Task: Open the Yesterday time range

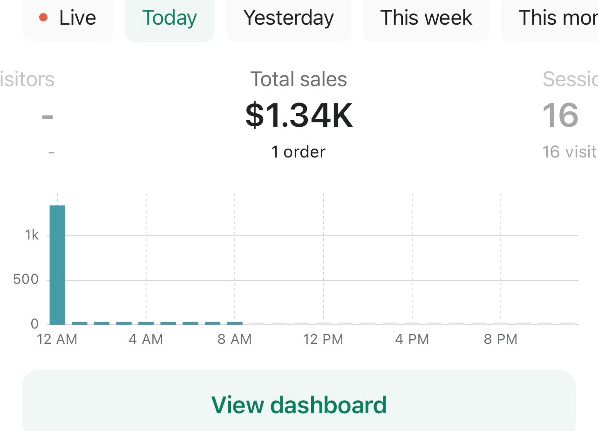Action: point(288,19)
